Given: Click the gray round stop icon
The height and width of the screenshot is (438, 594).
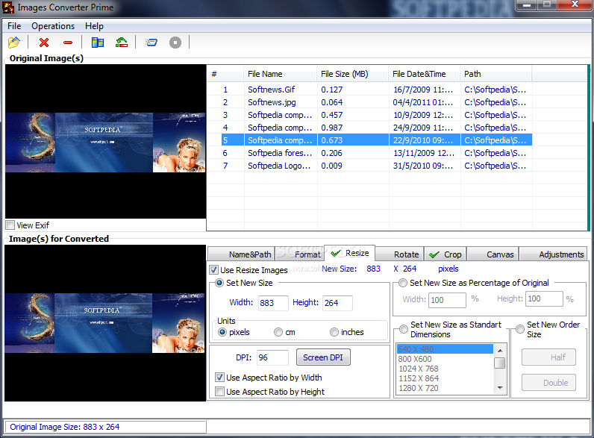Looking at the screenshot, I should click(x=175, y=42).
